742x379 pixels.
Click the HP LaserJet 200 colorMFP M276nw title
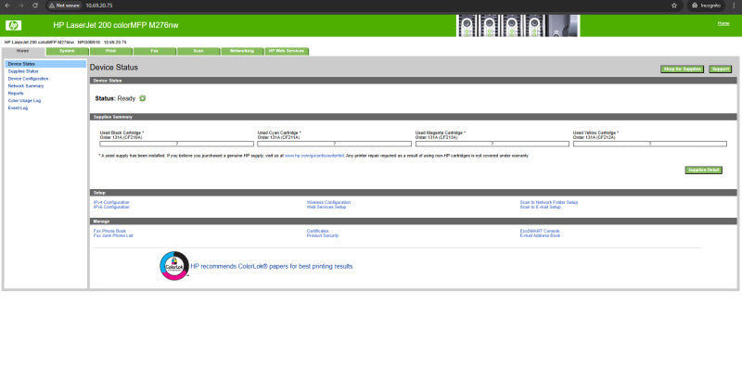pos(116,26)
